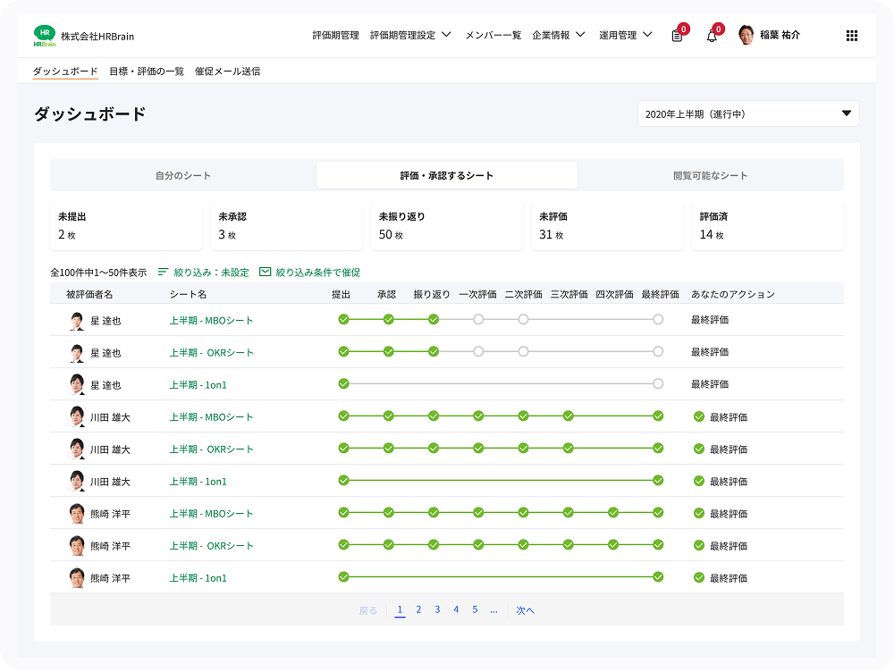The image size is (894, 672).
Task: Go to the 次へ pagination link
Action: tap(525, 610)
